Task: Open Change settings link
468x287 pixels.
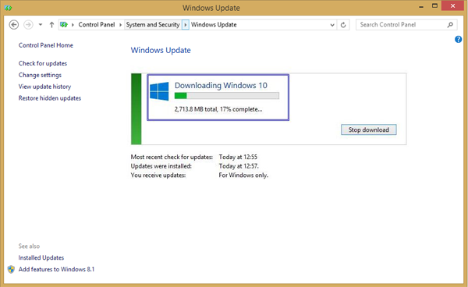Action: point(40,75)
